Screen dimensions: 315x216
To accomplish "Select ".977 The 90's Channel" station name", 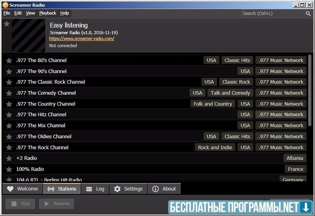I will (41, 71).
